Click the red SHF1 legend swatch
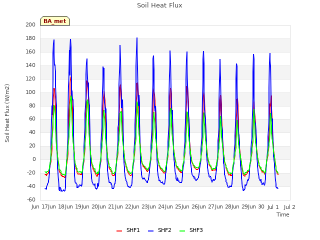This screenshot has width=320, height=240. tap(119, 231)
